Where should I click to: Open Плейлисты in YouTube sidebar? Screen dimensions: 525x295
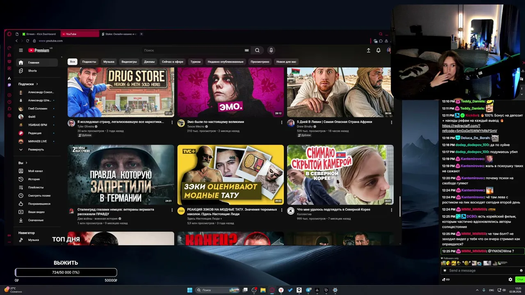37,187
